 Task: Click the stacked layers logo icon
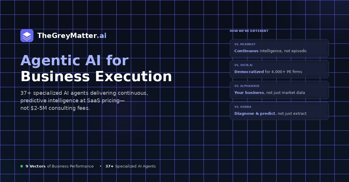(27, 36)
